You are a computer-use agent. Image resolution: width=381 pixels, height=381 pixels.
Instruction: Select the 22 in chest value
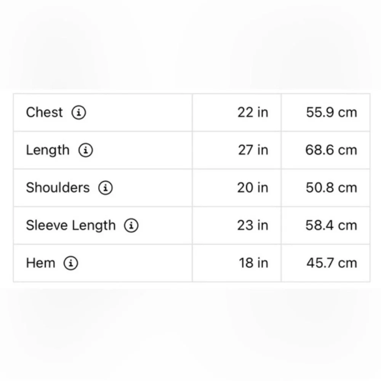[x=253, y=112]
